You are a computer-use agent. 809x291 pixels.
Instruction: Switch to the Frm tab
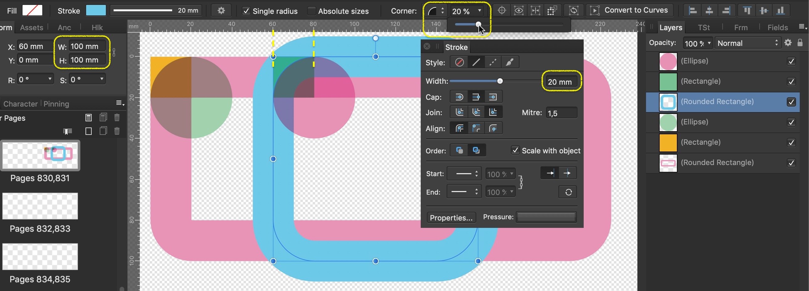(740, 28)
